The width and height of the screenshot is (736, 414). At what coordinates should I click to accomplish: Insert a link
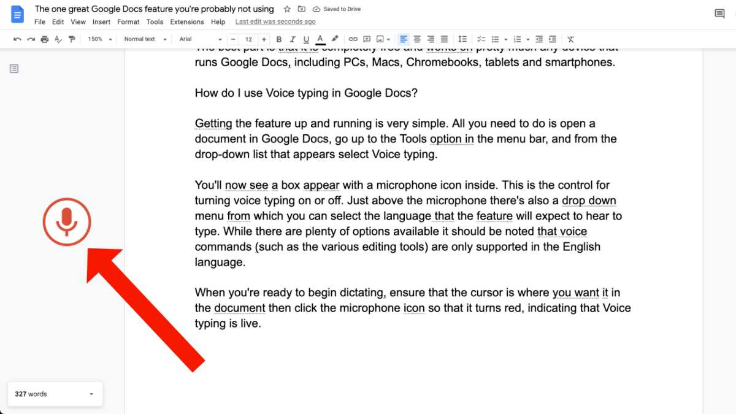tap(353, 39)
